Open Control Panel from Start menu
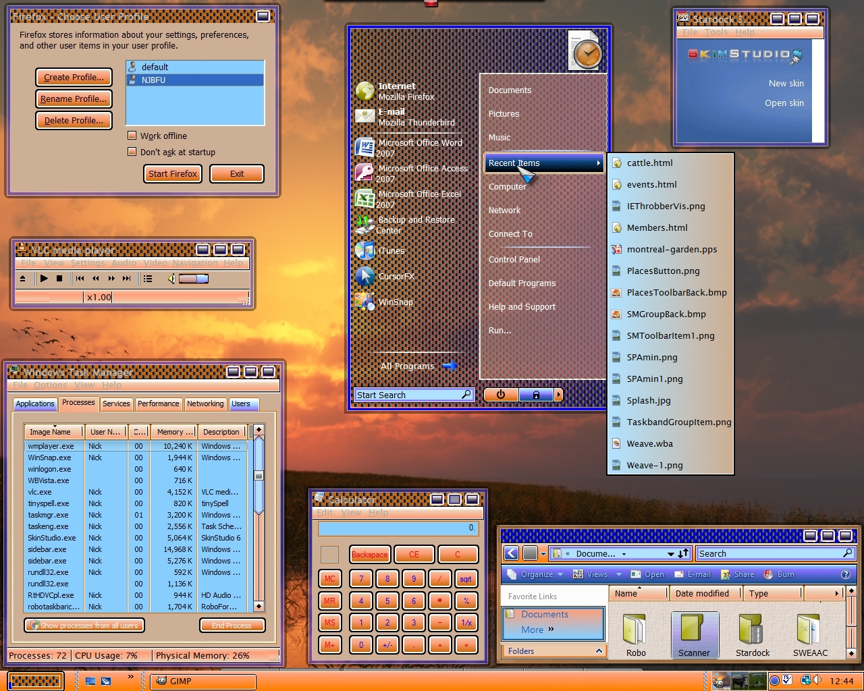The height and width of the screenshot is (691, 864). tap(514, 259)
